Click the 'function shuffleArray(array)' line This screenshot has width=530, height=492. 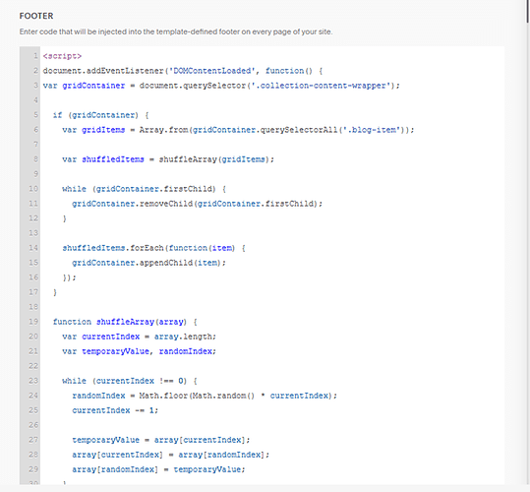tap(125, 322)
